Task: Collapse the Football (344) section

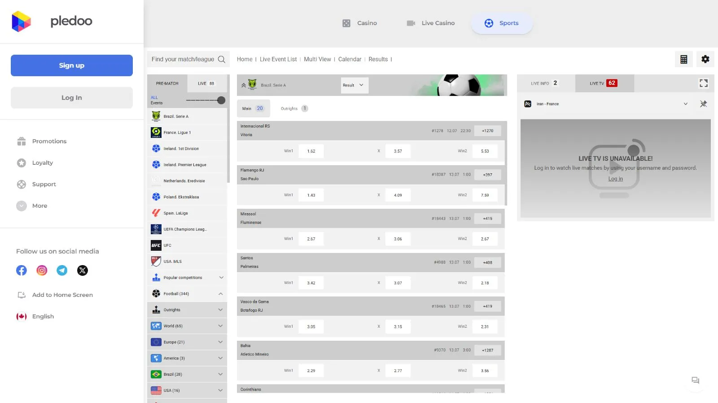Action: click(x=221, y=294)
